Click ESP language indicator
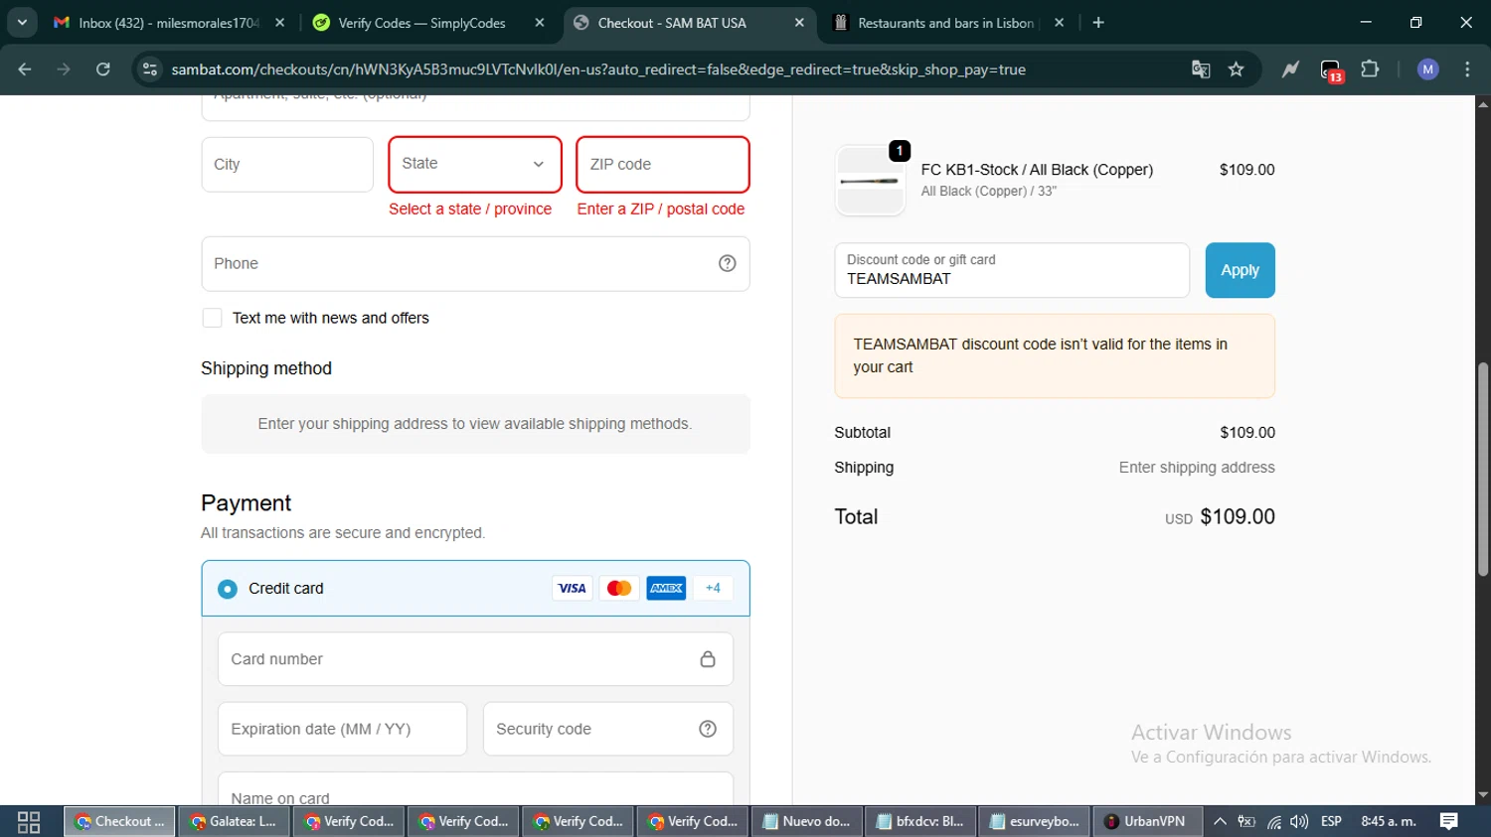Image resolution: width=1491 pixels, height=837 pixels. [1331, 821]
